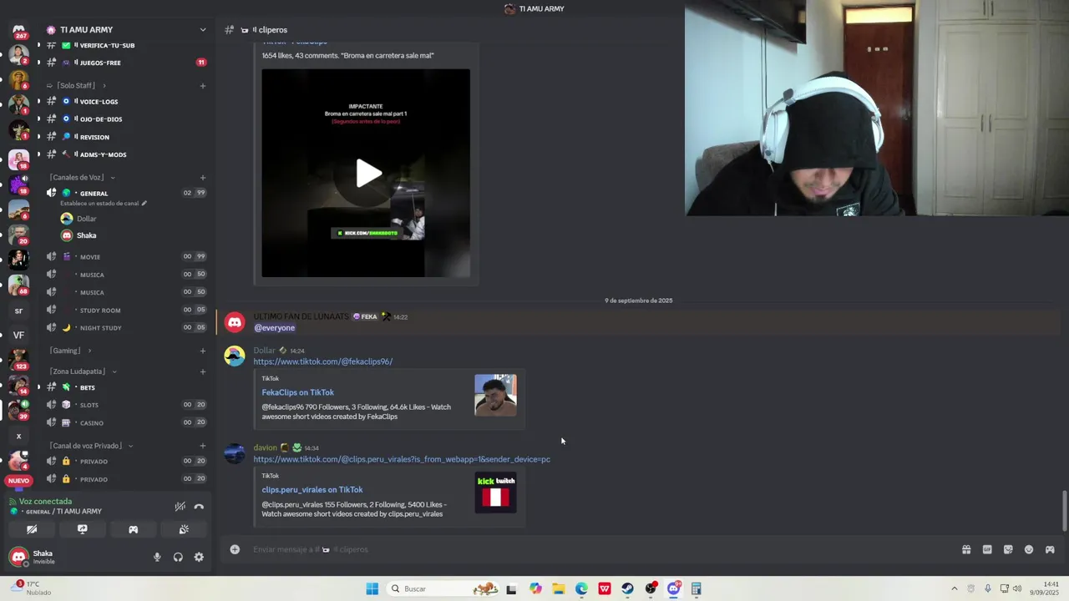The image size is (1069, 601).
Task: Click the plus attachment button in message bar
Action: tap(235, 549)
